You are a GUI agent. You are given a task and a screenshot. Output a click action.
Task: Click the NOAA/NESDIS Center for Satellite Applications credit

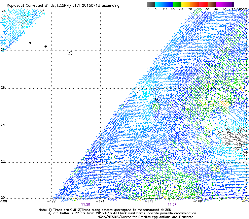pos(145,217)
